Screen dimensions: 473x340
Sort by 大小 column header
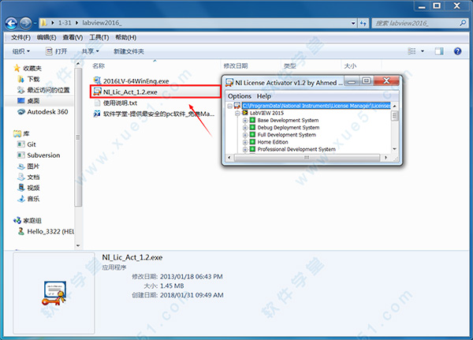click(x=350, y=65)
